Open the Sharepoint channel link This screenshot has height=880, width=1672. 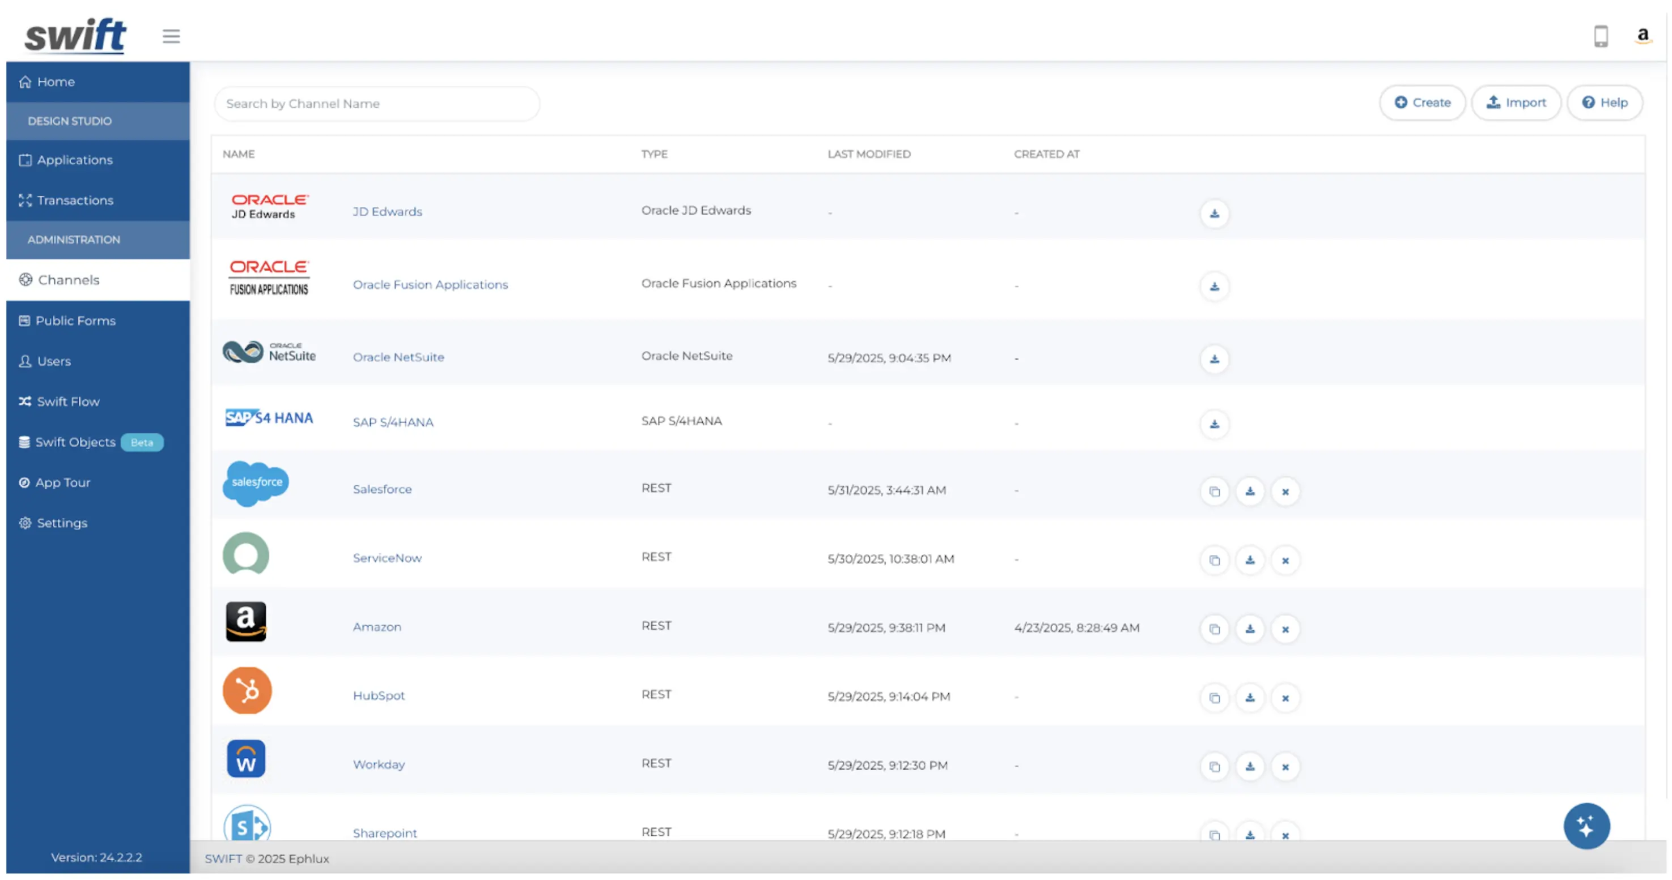[385, 832]
